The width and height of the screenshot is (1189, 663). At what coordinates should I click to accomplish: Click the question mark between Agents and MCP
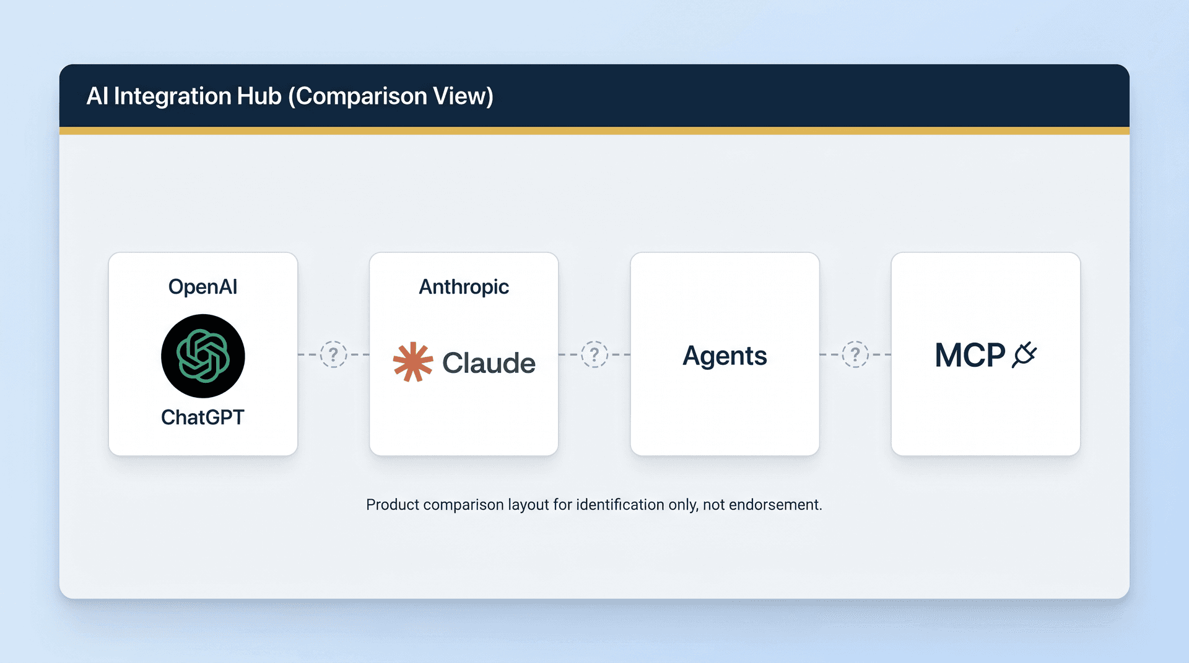(x=855, y=354)
